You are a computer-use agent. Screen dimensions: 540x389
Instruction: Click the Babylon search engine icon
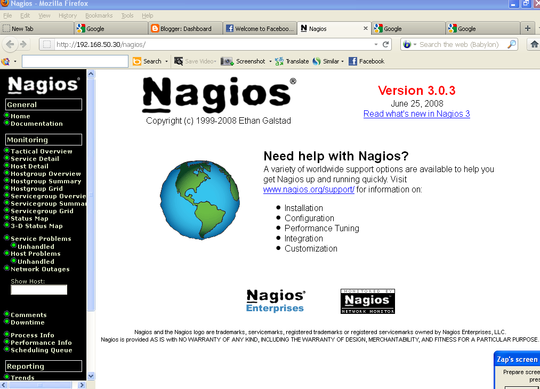pos(407,44)
